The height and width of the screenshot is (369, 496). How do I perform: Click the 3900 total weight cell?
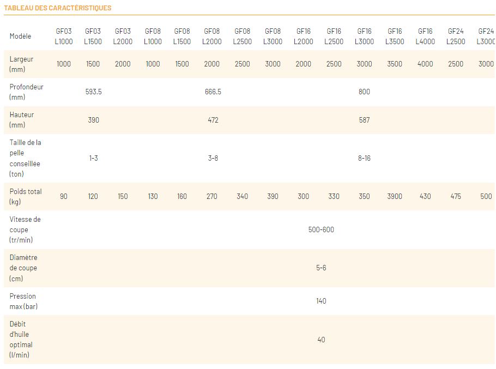pos(395,197)
